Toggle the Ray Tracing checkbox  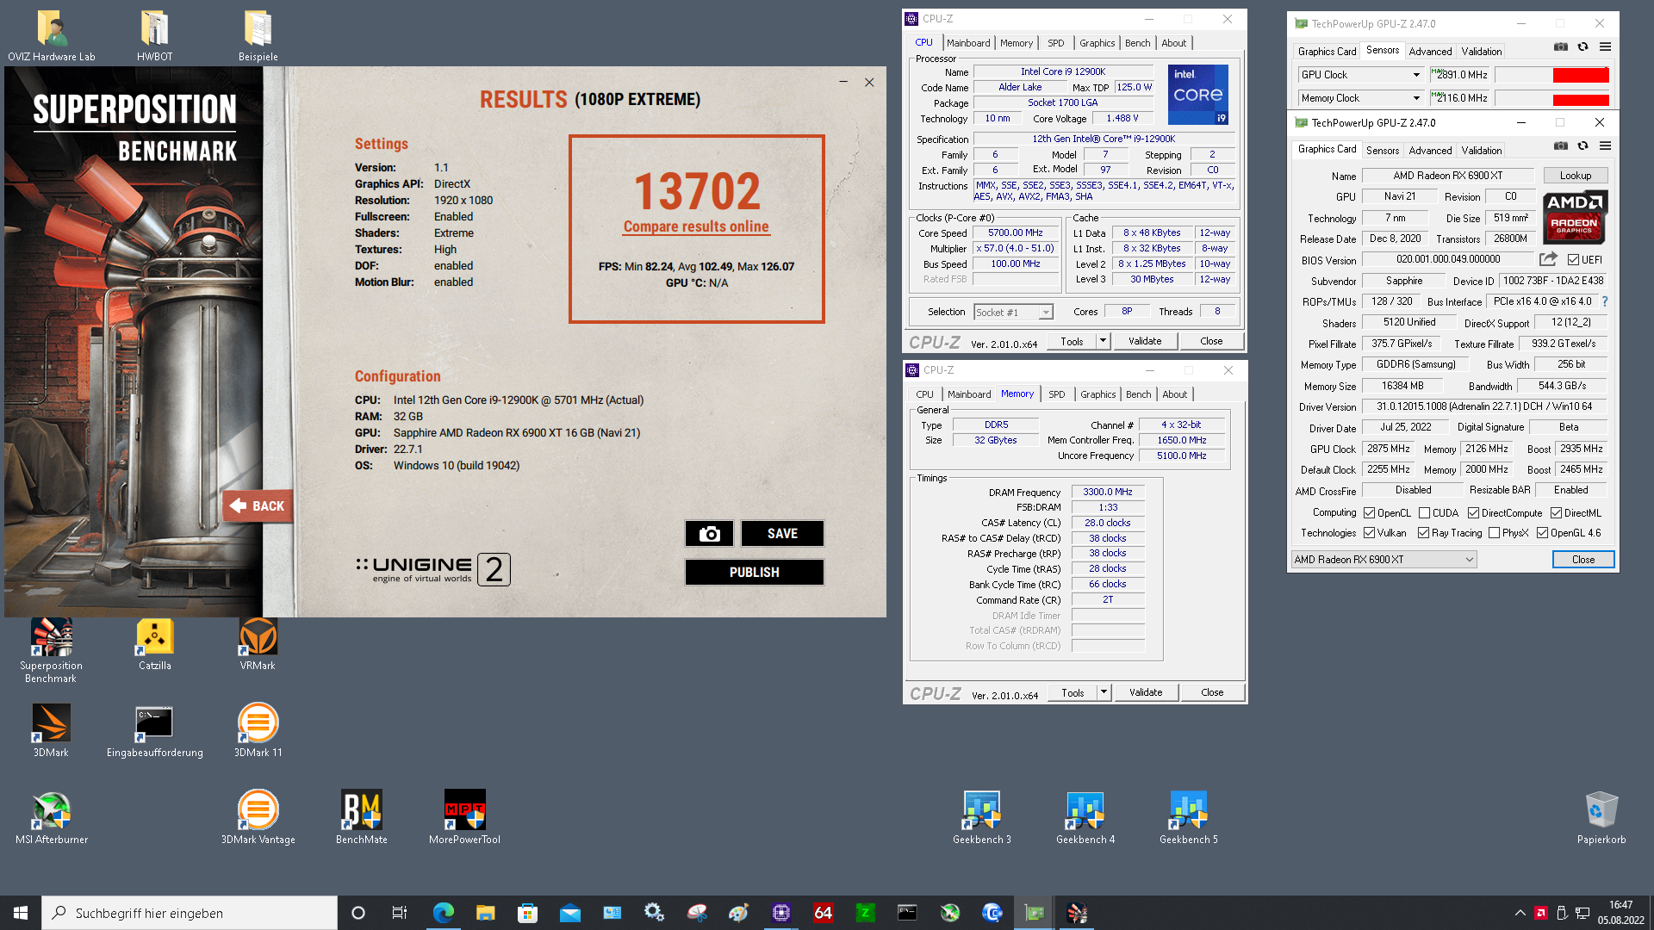tap(1423, 533)
